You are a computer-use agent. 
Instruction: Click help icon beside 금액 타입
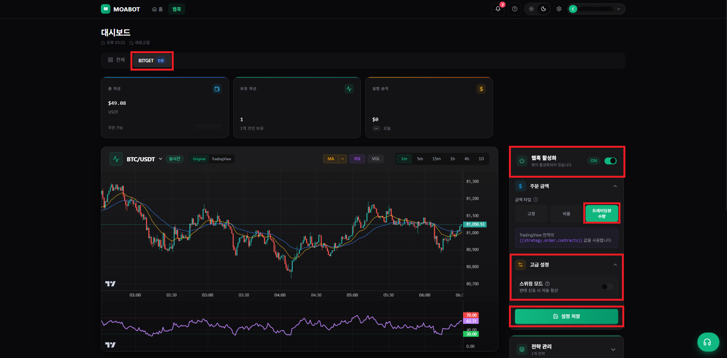click(535, 199)
